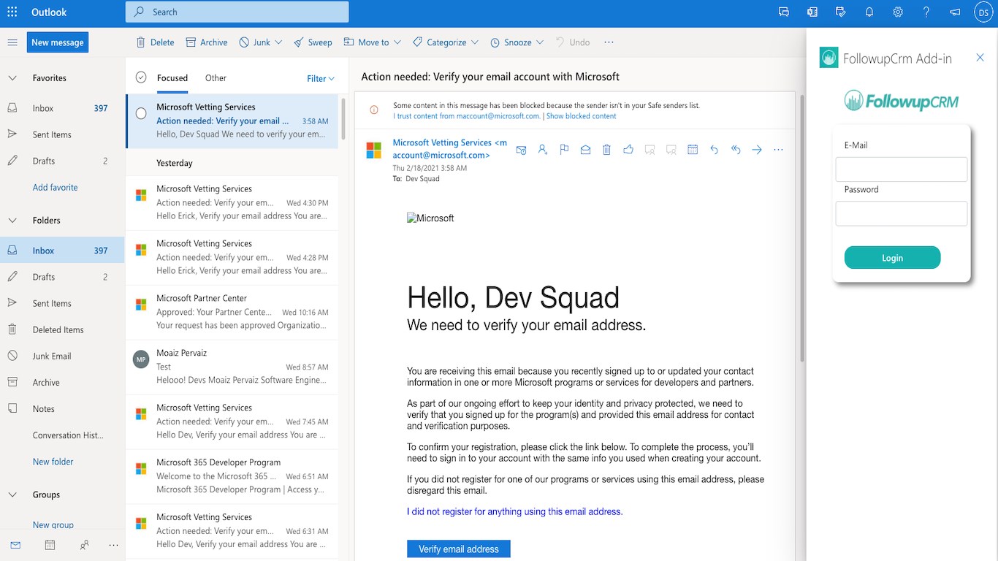Click the envelope-with-clock icon in message header

pos(521,150)
